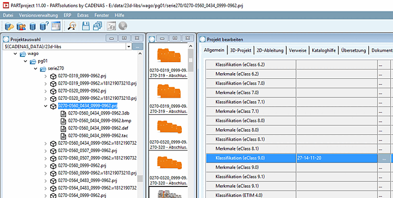Open the table window toolbar icon
This screenshot has height=198, width=393.
(56, 26)
